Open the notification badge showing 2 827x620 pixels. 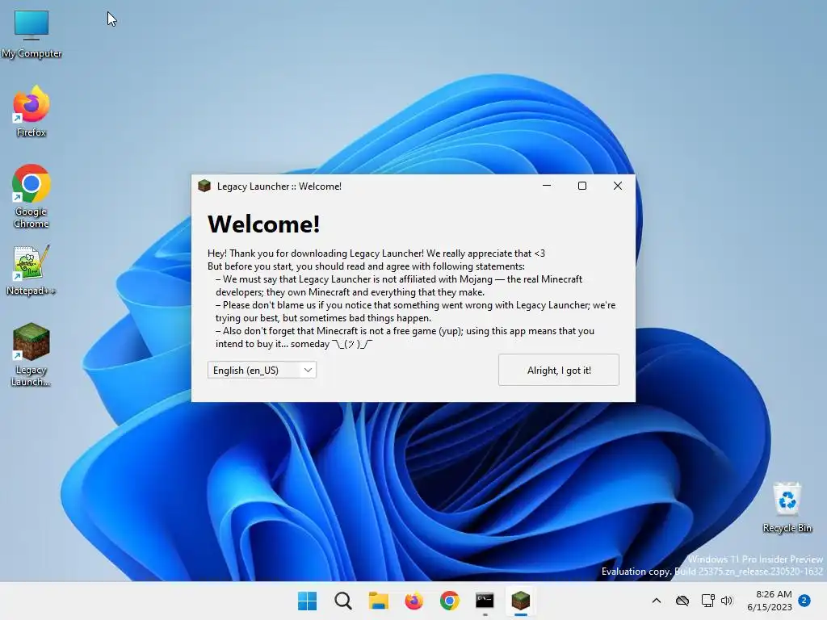click(804, 600)
